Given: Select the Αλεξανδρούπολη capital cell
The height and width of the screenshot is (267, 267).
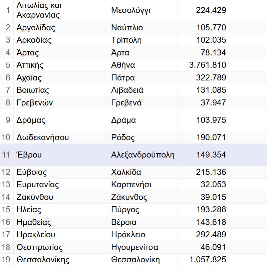Looking at the screenshot, I should click(x=143, y=155).
